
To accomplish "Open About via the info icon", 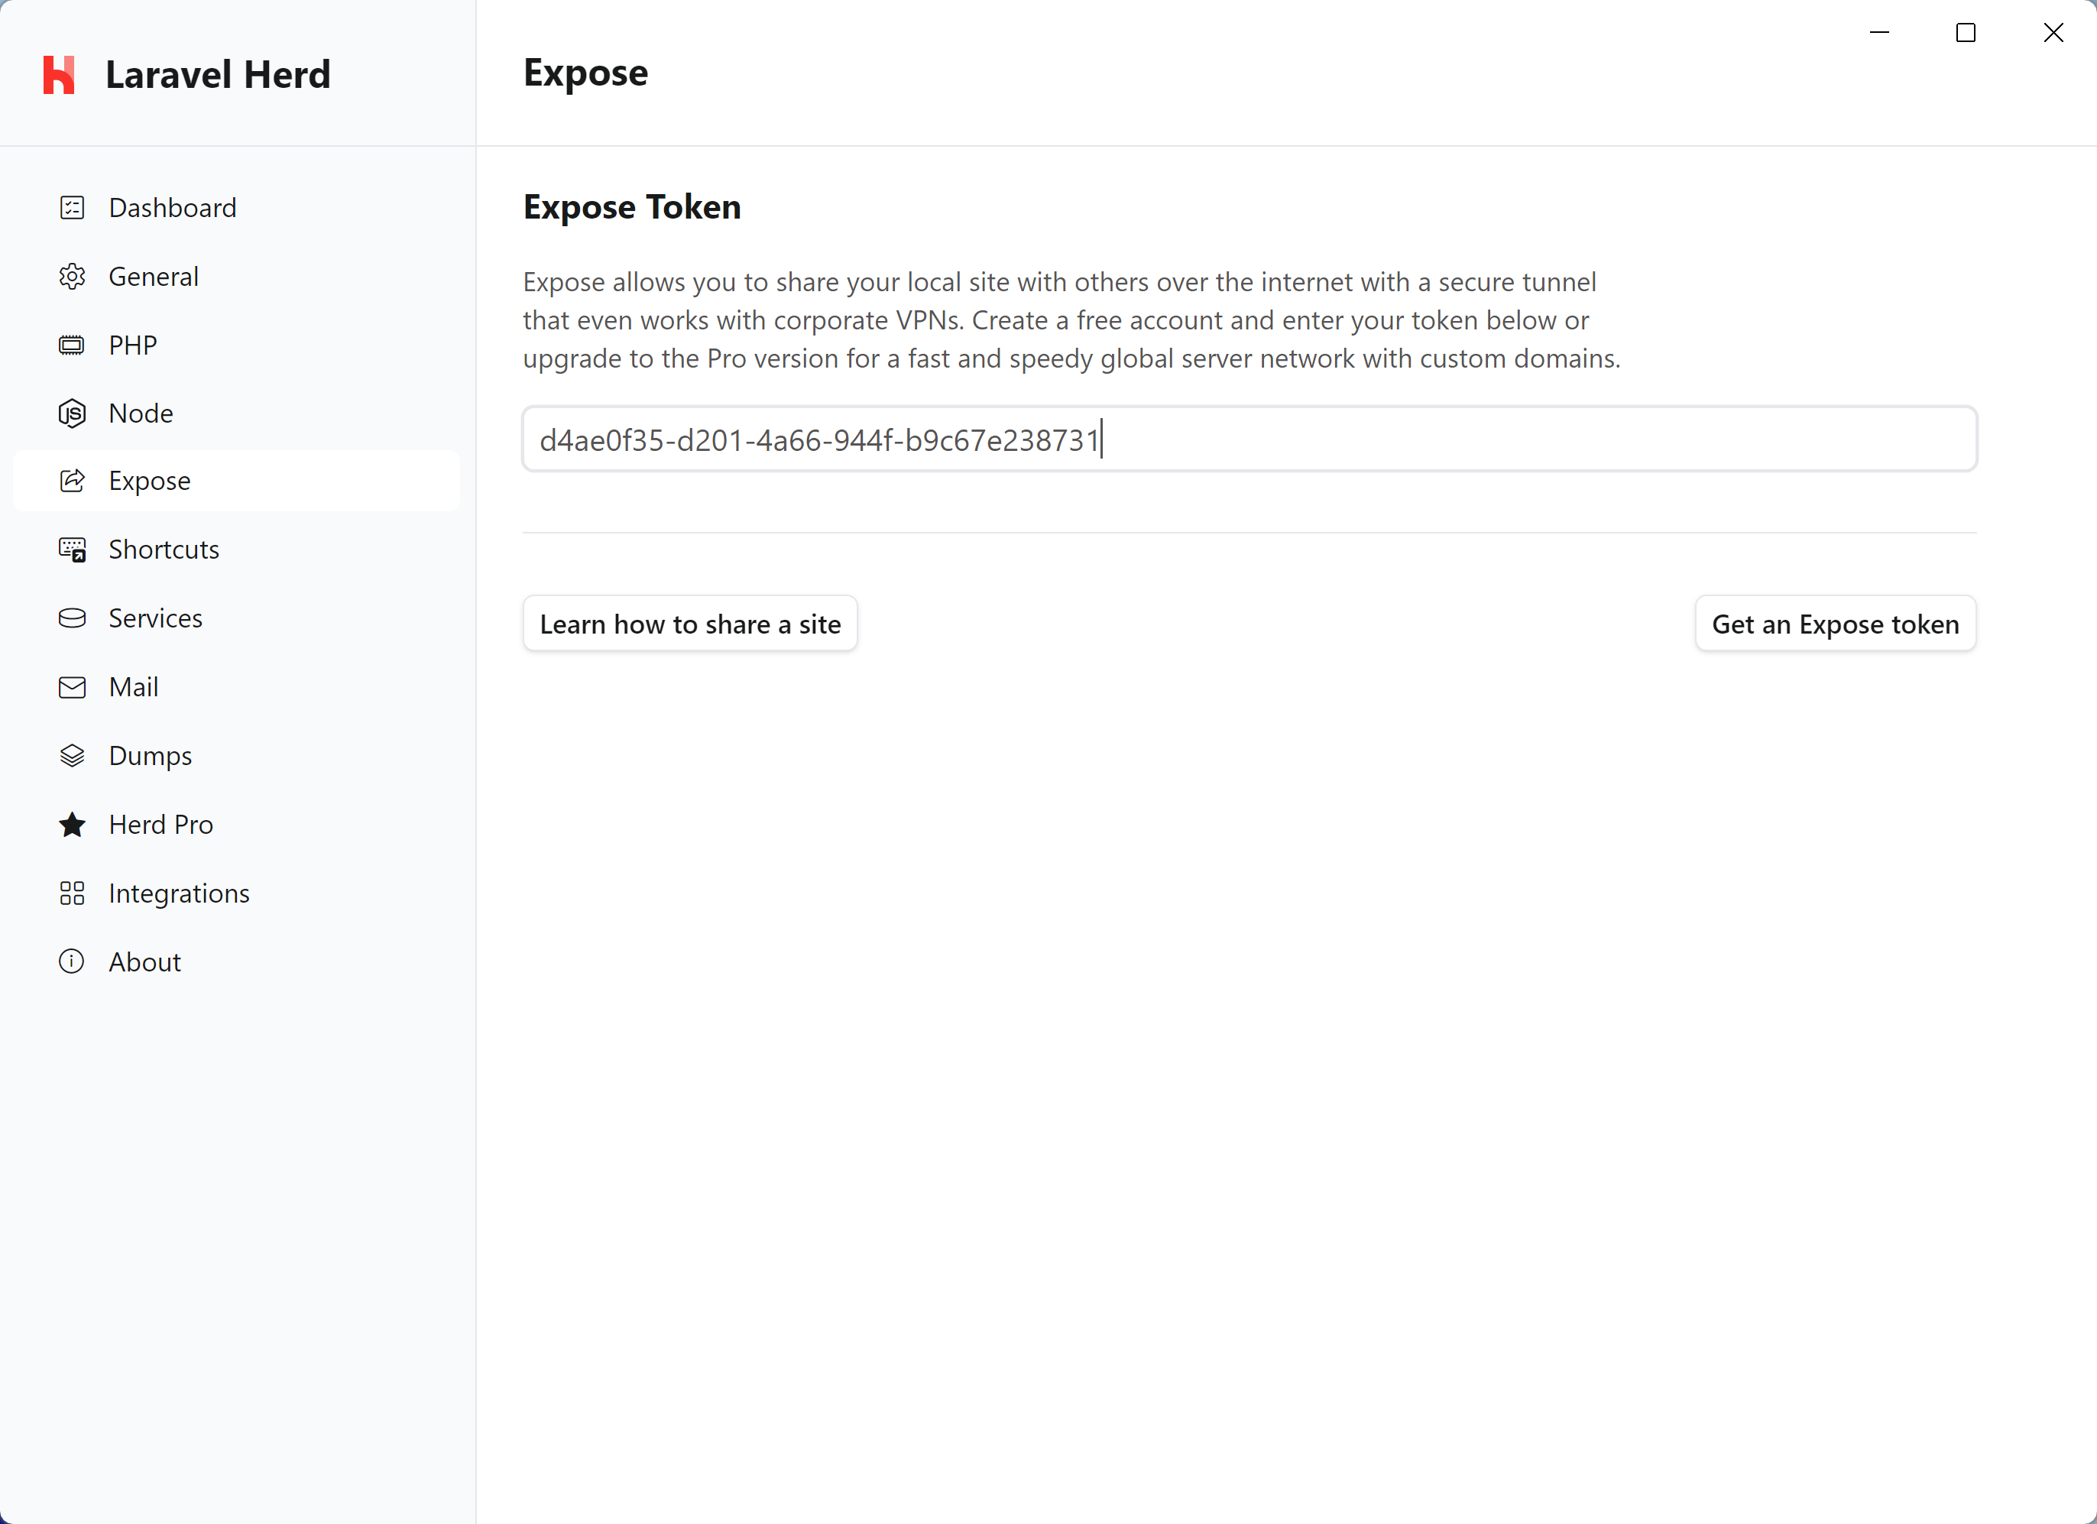I will pyautogui.click(x=71, y=961).
